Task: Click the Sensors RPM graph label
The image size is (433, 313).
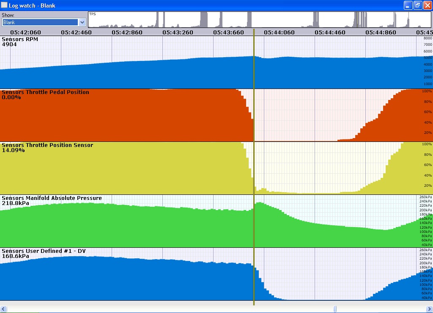Action: click(20, 39)
